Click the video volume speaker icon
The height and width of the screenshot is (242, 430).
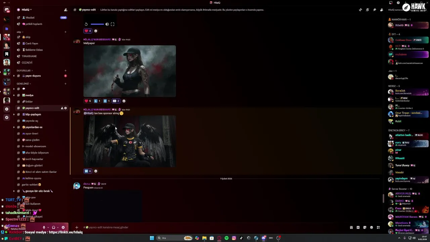(107, 24)
